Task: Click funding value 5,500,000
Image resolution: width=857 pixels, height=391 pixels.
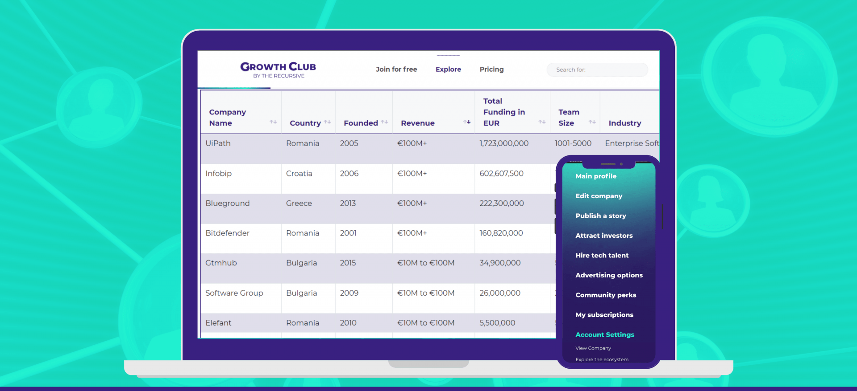Action: coord(497,323)
